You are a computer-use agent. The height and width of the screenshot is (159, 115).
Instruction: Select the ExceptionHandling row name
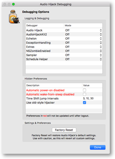click(x=38, y=43)
